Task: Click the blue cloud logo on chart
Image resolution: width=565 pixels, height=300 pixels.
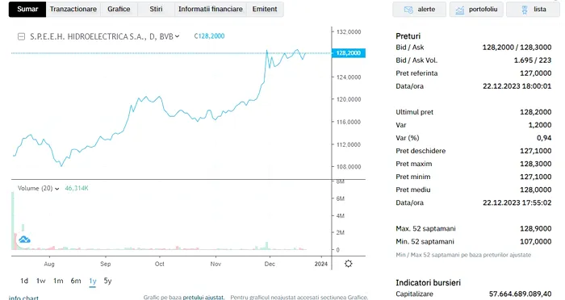Action: 24,240
